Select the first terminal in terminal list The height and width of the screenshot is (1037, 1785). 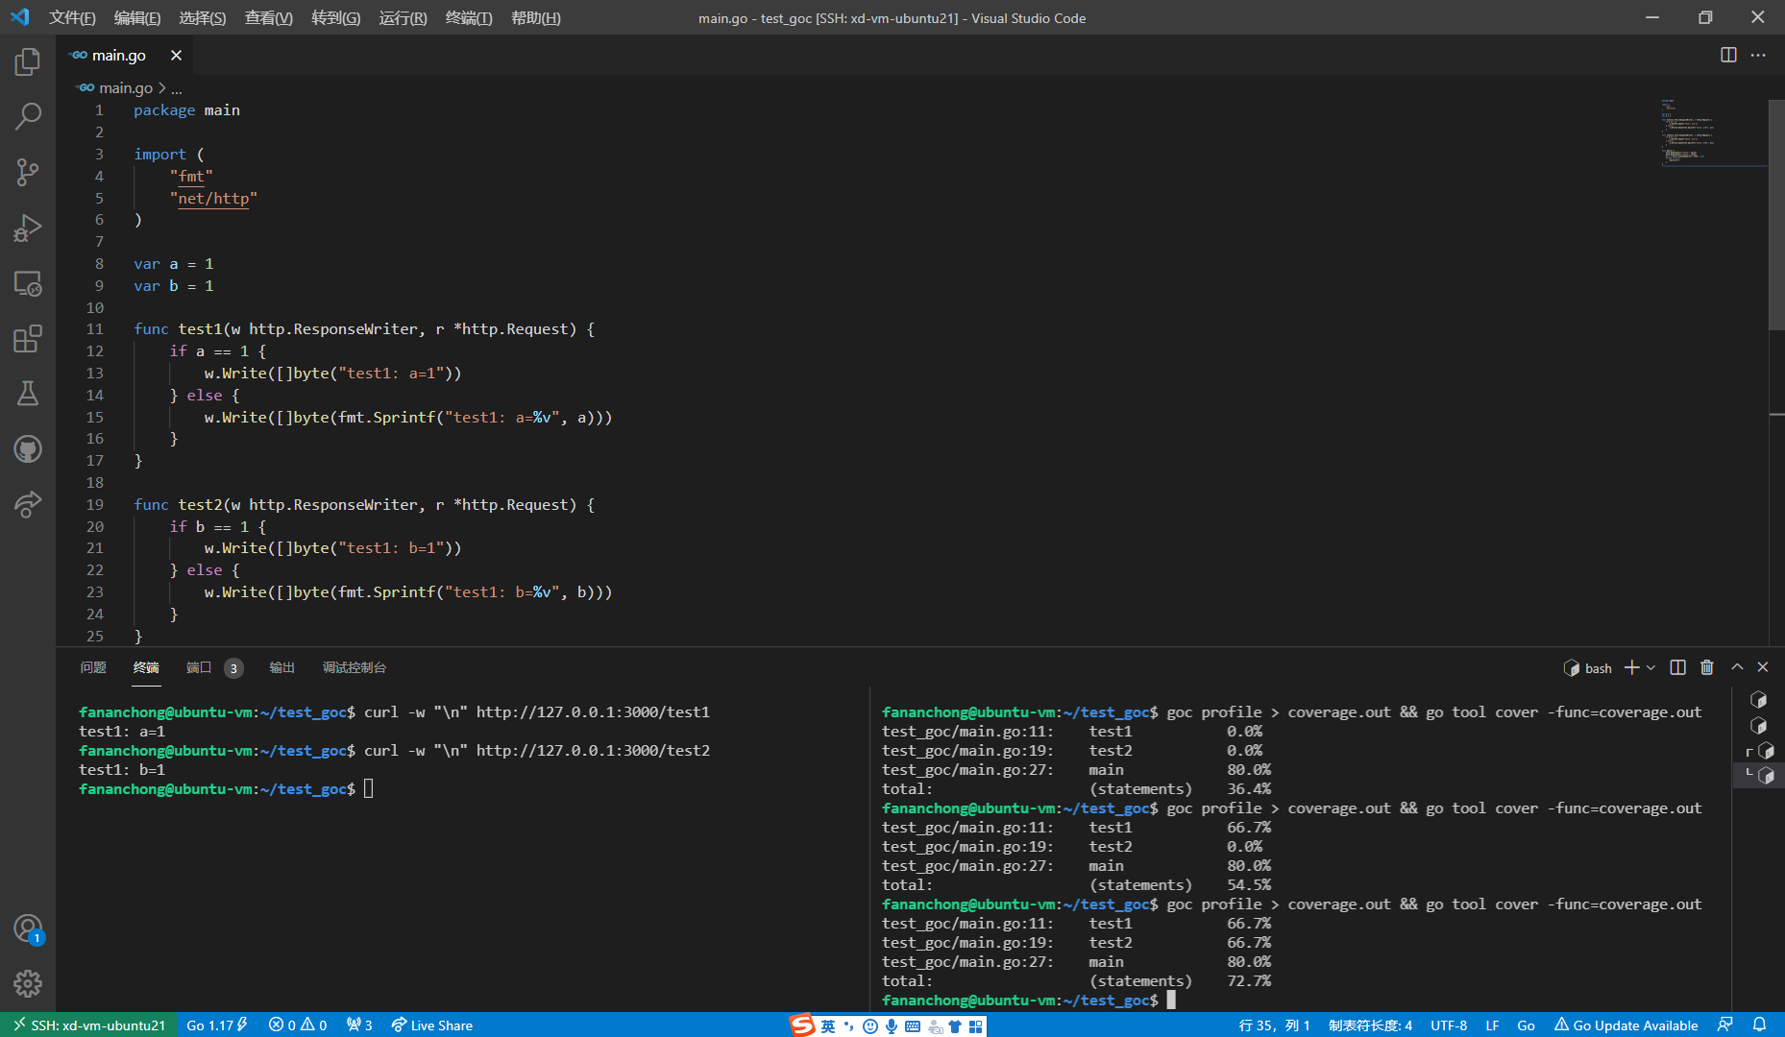coord(1758,700)
